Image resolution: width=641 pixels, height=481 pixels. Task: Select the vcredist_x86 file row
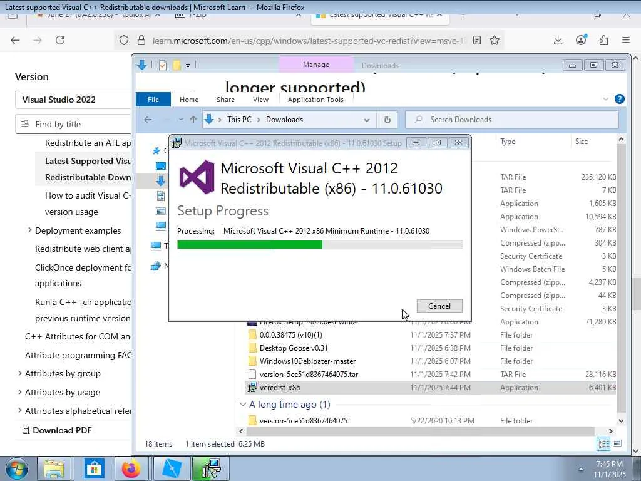(x=430, y=387)
